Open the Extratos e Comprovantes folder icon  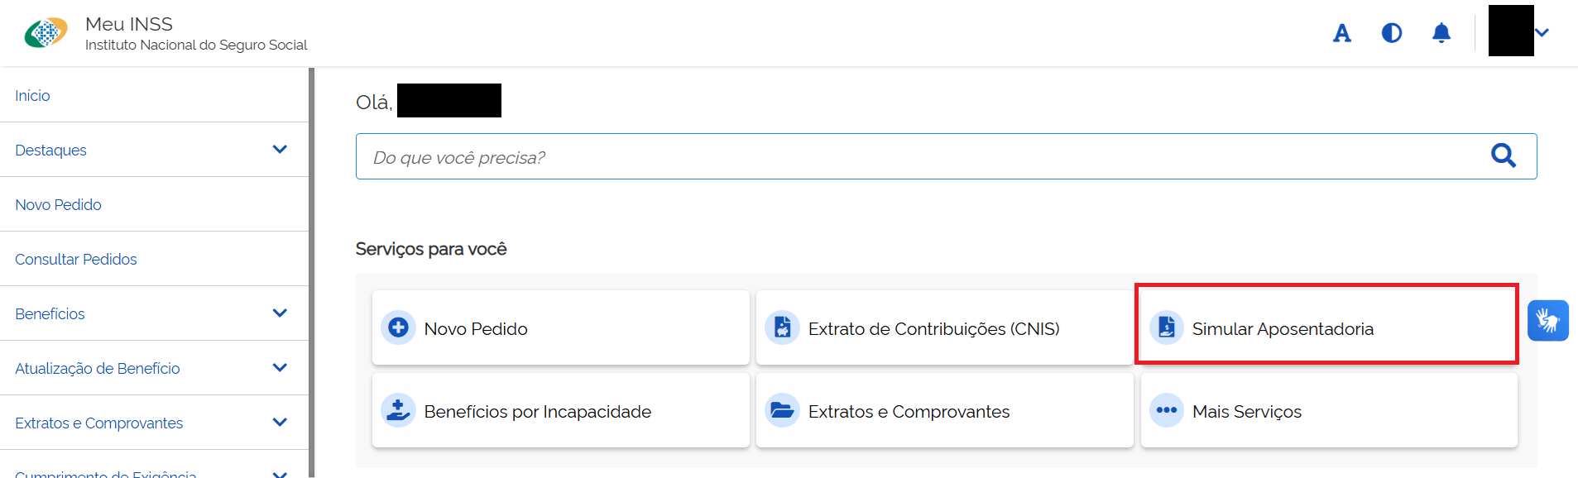pos(781,410)
